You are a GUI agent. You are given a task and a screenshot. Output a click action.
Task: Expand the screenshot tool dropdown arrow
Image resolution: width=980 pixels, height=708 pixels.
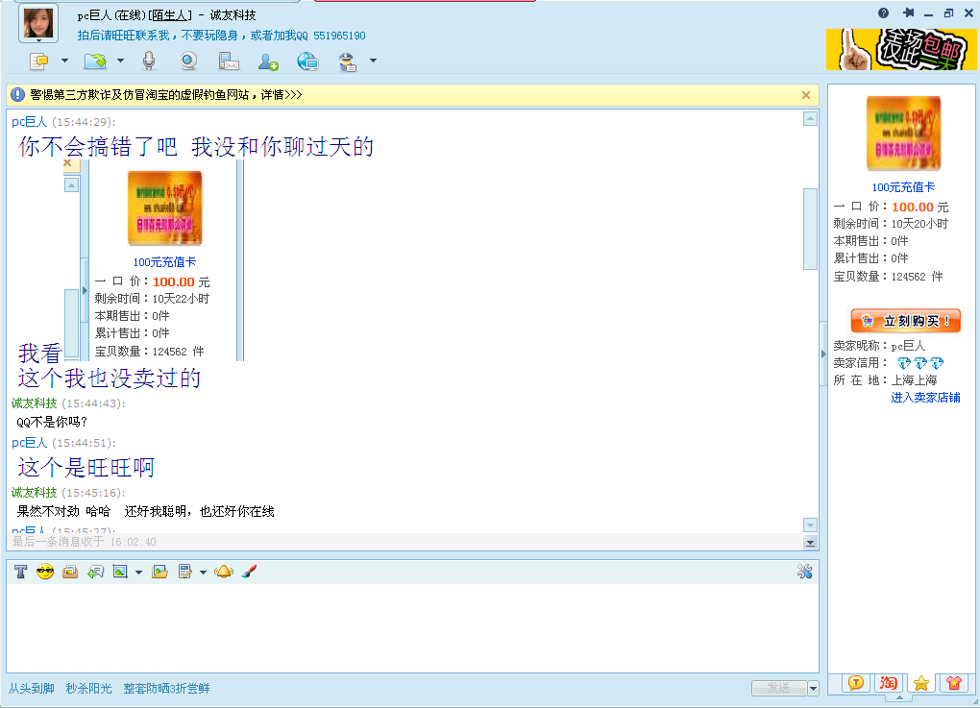pos(138,572)
